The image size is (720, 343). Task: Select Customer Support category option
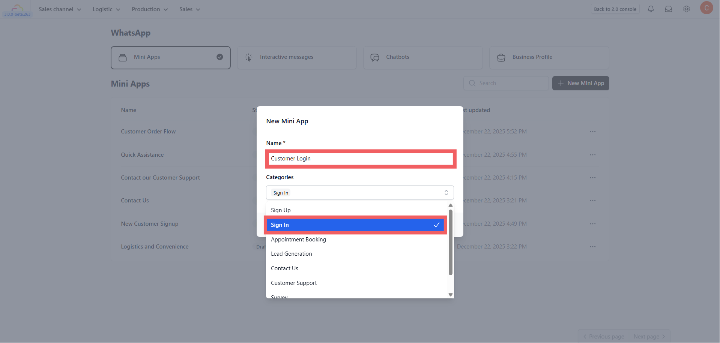point(357,283)
